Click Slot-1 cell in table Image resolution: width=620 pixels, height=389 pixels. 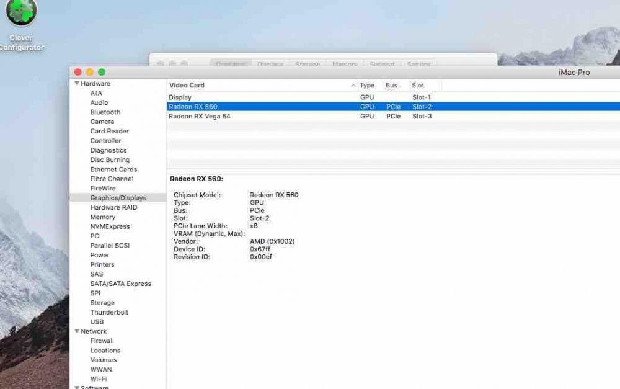coord(422,97)
